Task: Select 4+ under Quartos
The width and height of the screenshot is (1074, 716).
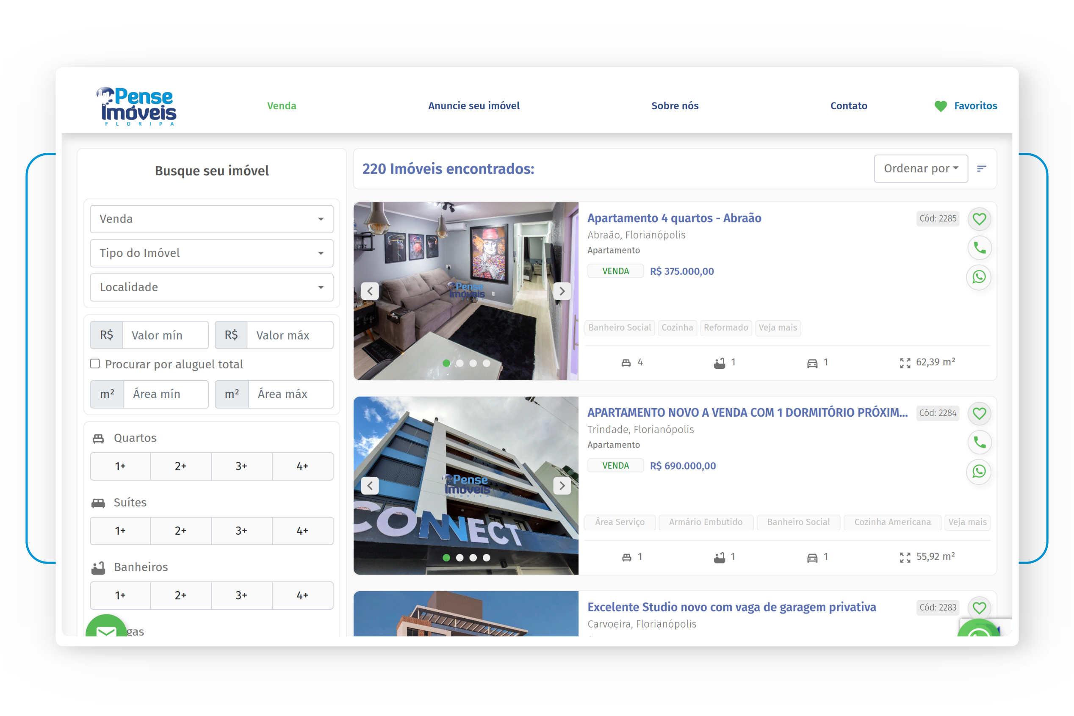Action: pos(302,466)
